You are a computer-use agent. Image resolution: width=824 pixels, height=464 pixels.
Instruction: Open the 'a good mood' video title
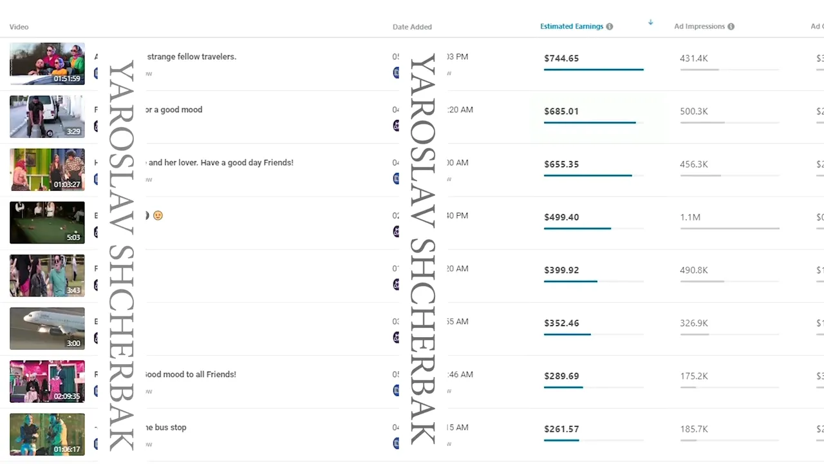pos(174,110)
